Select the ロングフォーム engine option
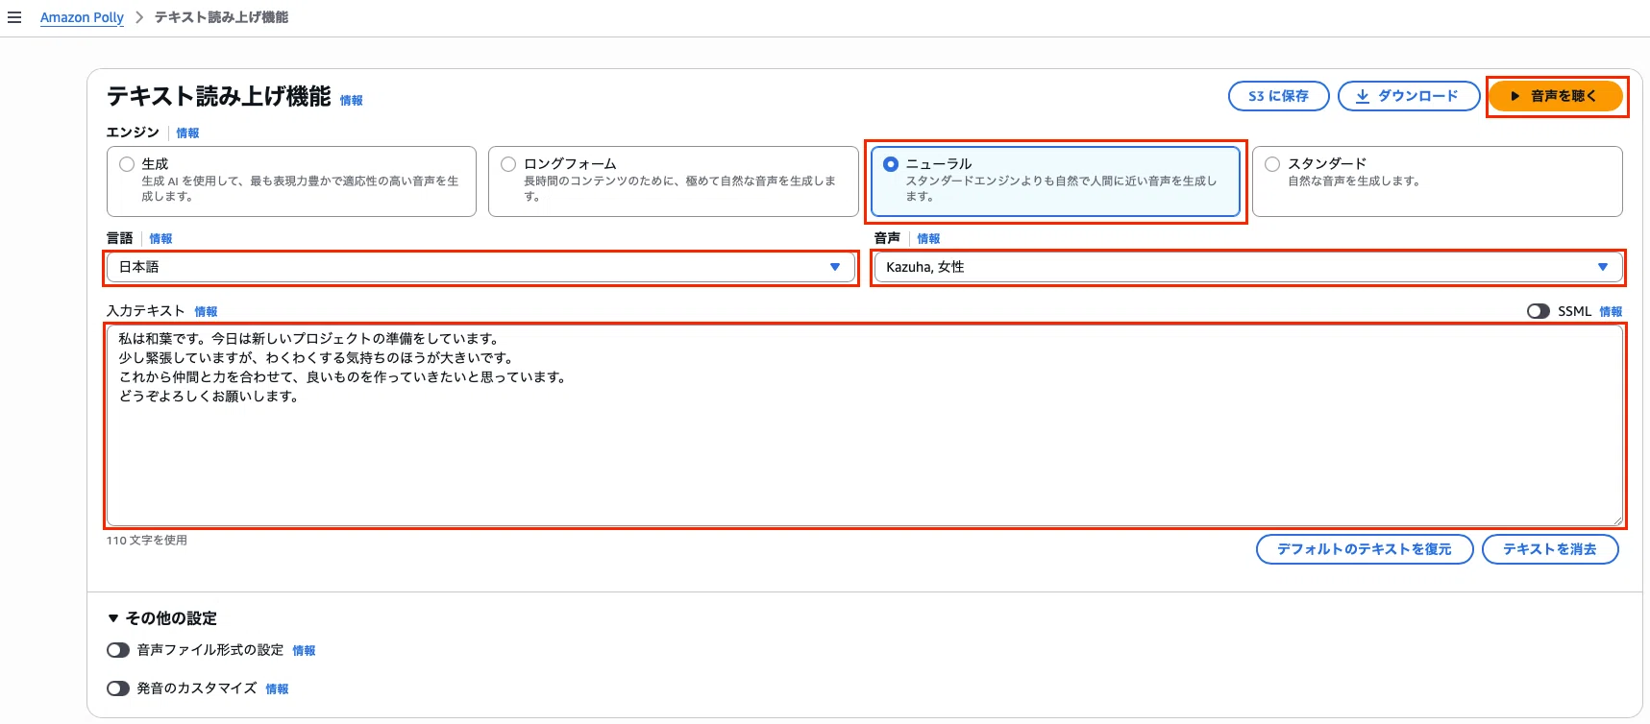Screen dimensions: 1650x724 point(673,181)
